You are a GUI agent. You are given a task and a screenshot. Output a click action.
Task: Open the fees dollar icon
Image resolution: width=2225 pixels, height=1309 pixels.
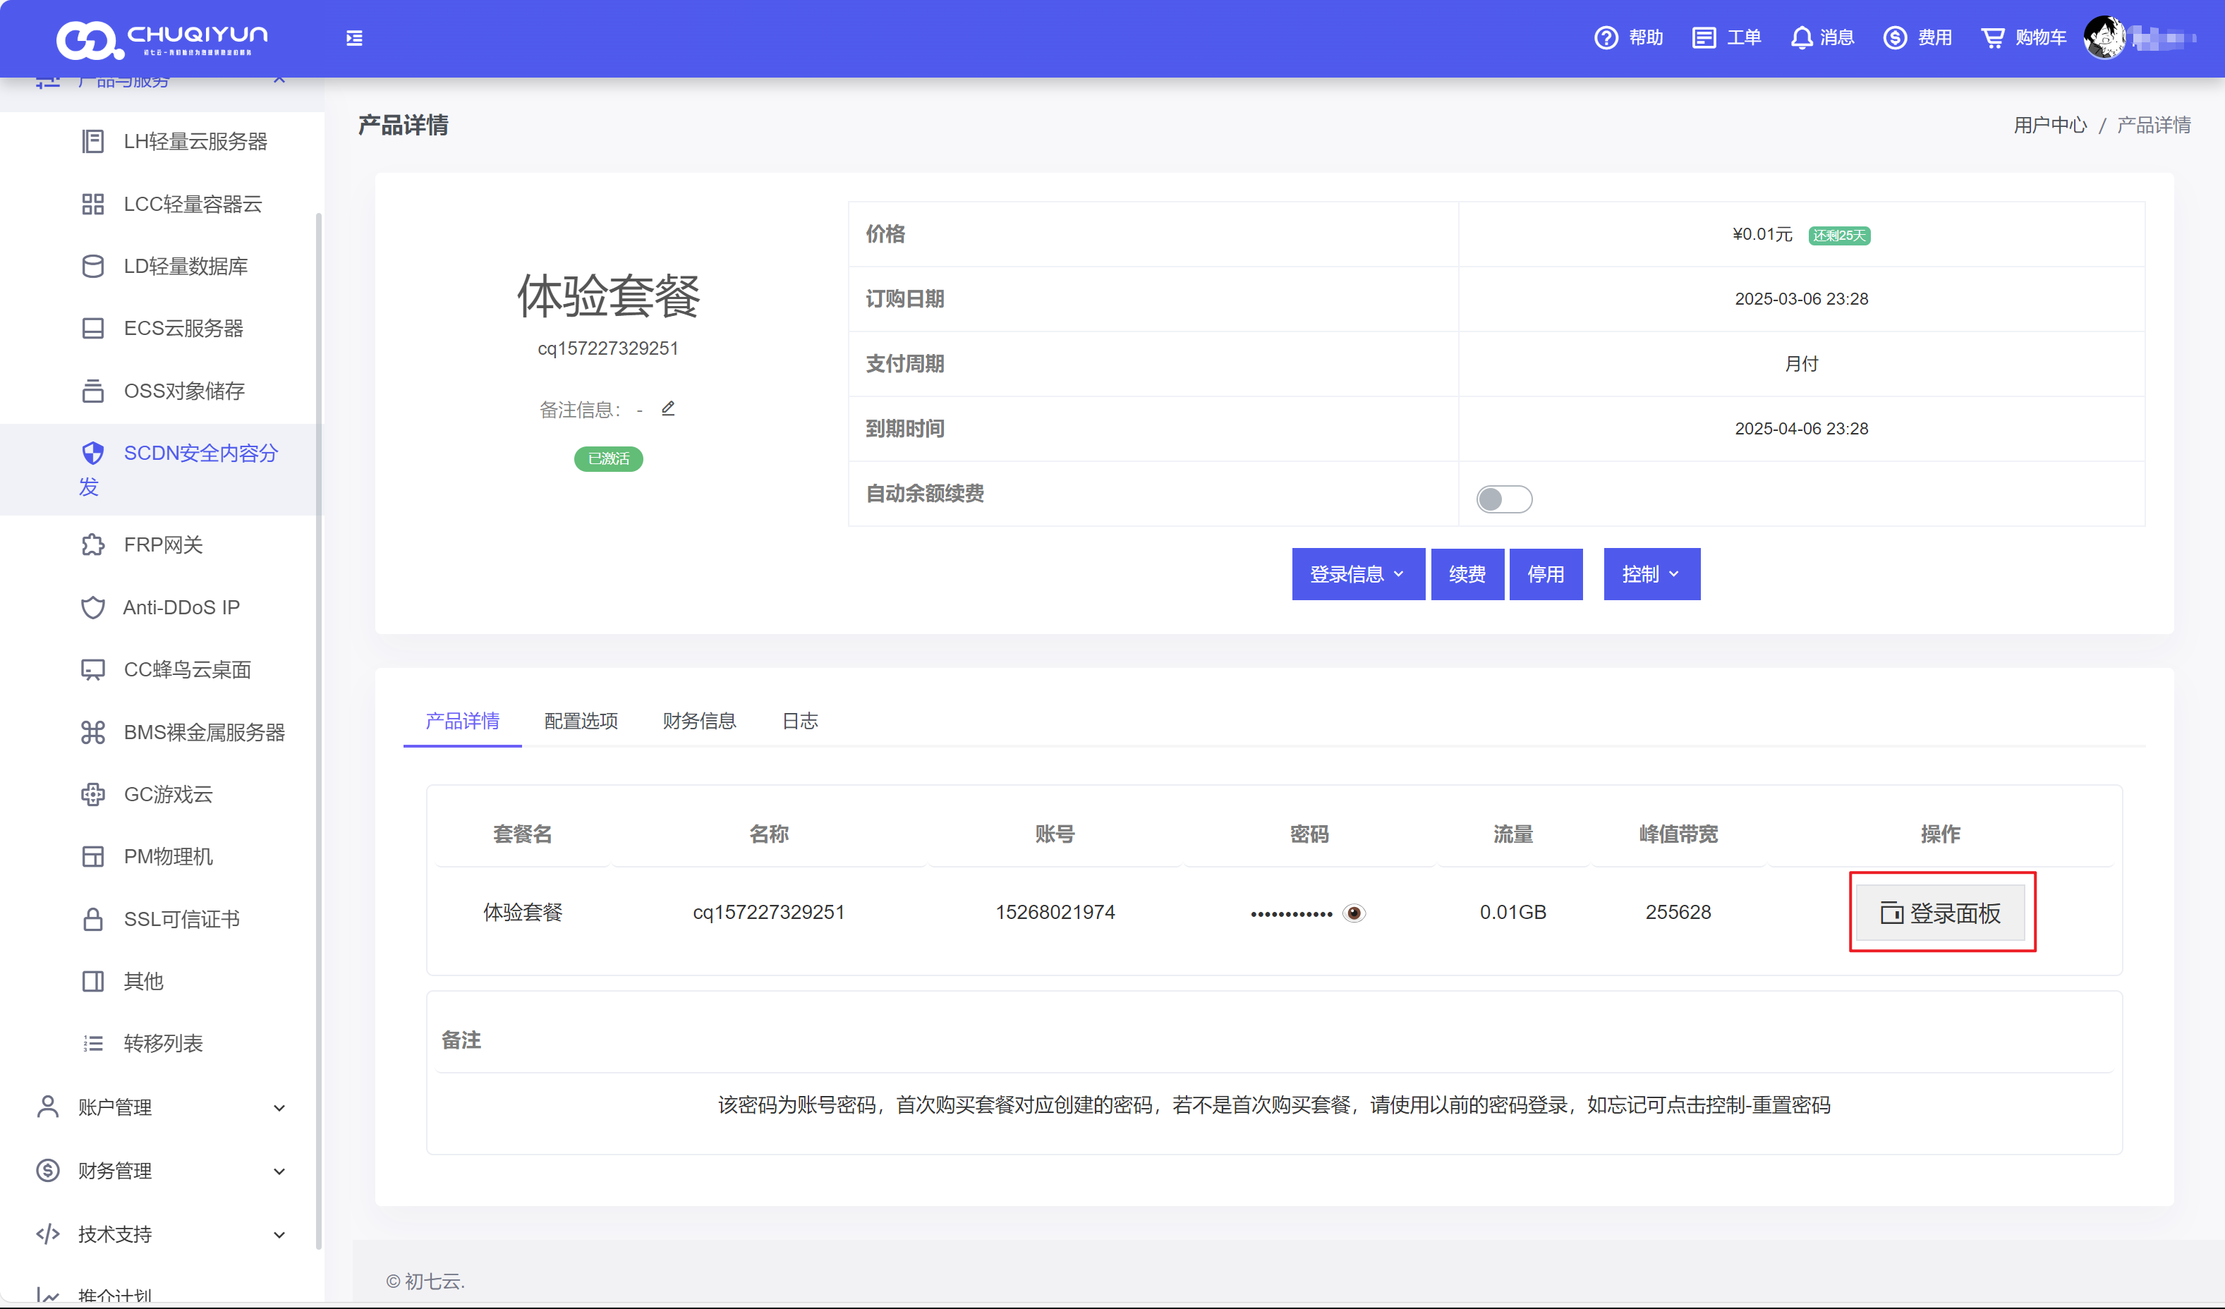pyautogui.click(x=1895, y=38)
